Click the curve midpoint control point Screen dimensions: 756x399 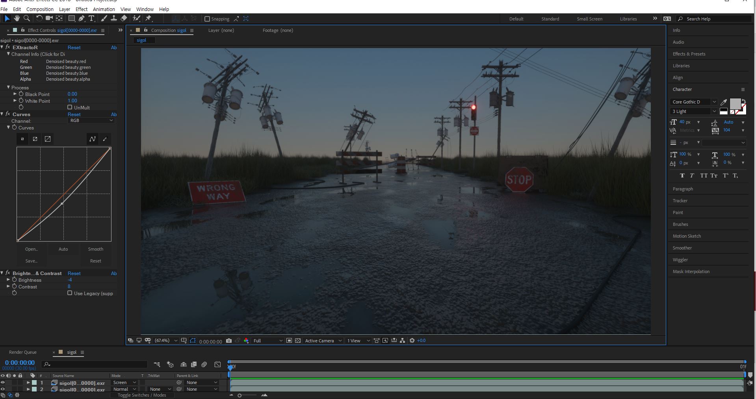click(x=62, y=203)
